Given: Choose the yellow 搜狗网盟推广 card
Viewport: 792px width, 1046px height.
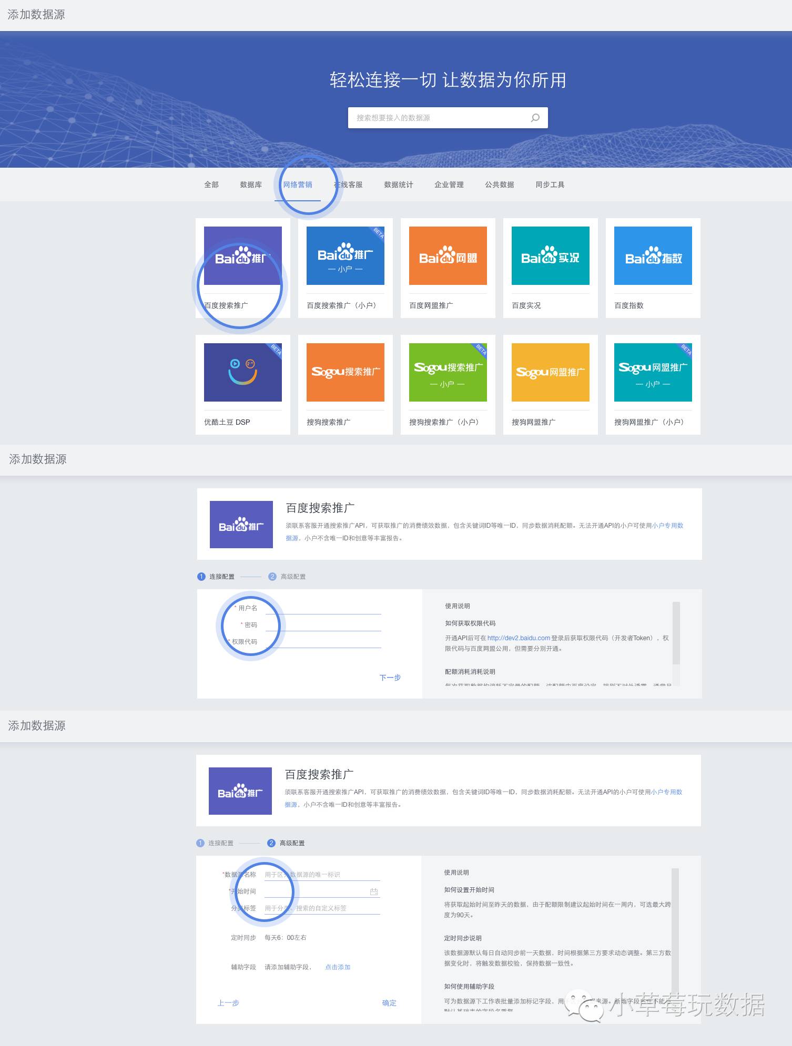Looking at the screenshot, I should point(551,384).
